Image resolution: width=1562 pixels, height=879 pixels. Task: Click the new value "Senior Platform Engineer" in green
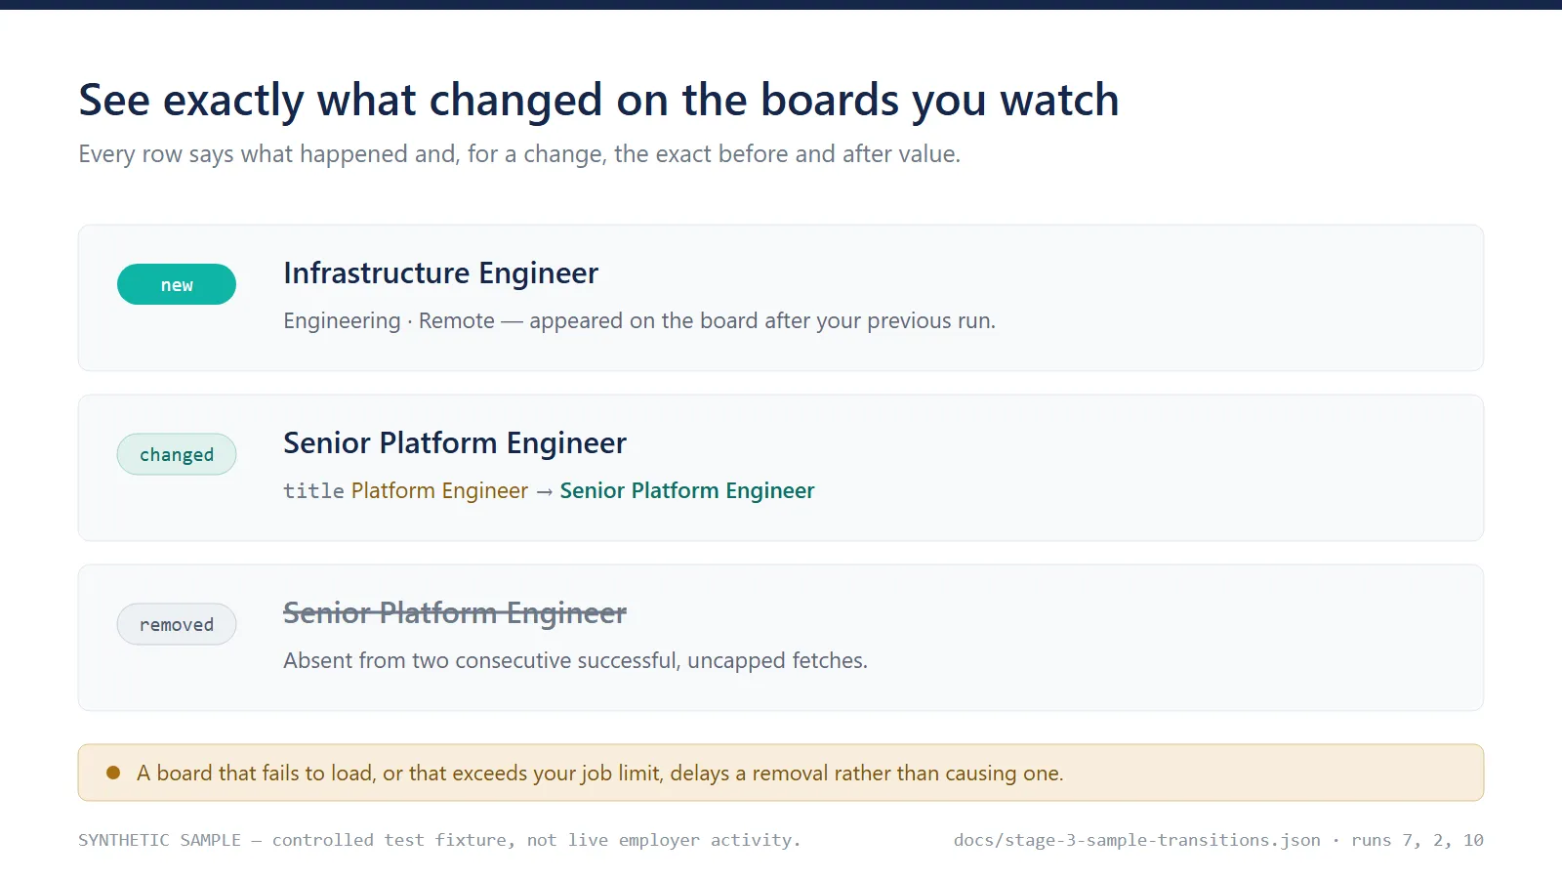click(687, 490)
